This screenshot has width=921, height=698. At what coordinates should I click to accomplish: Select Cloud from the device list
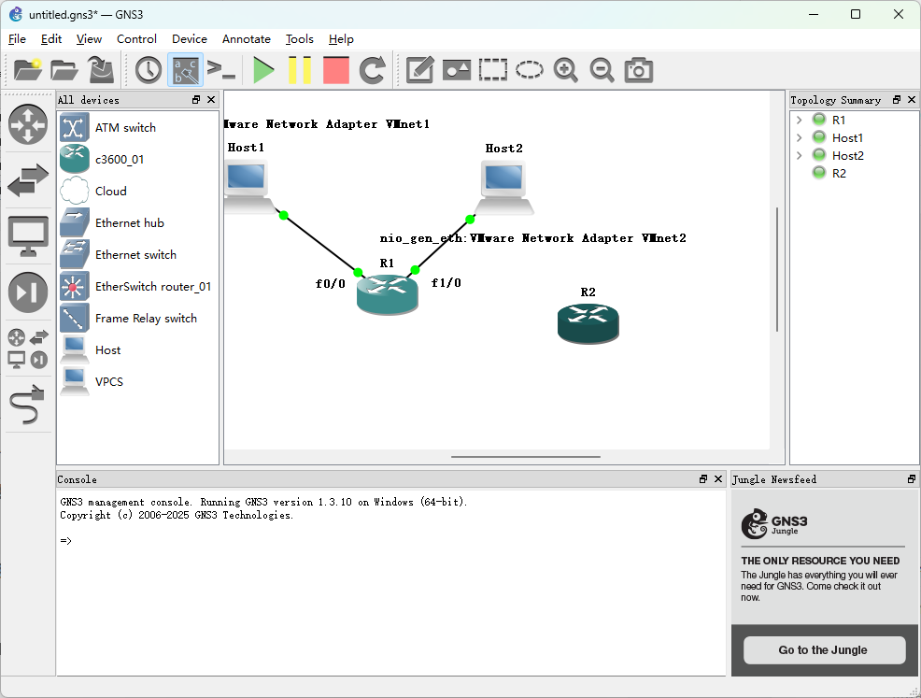pyautogui.click(x=138, y=191)
